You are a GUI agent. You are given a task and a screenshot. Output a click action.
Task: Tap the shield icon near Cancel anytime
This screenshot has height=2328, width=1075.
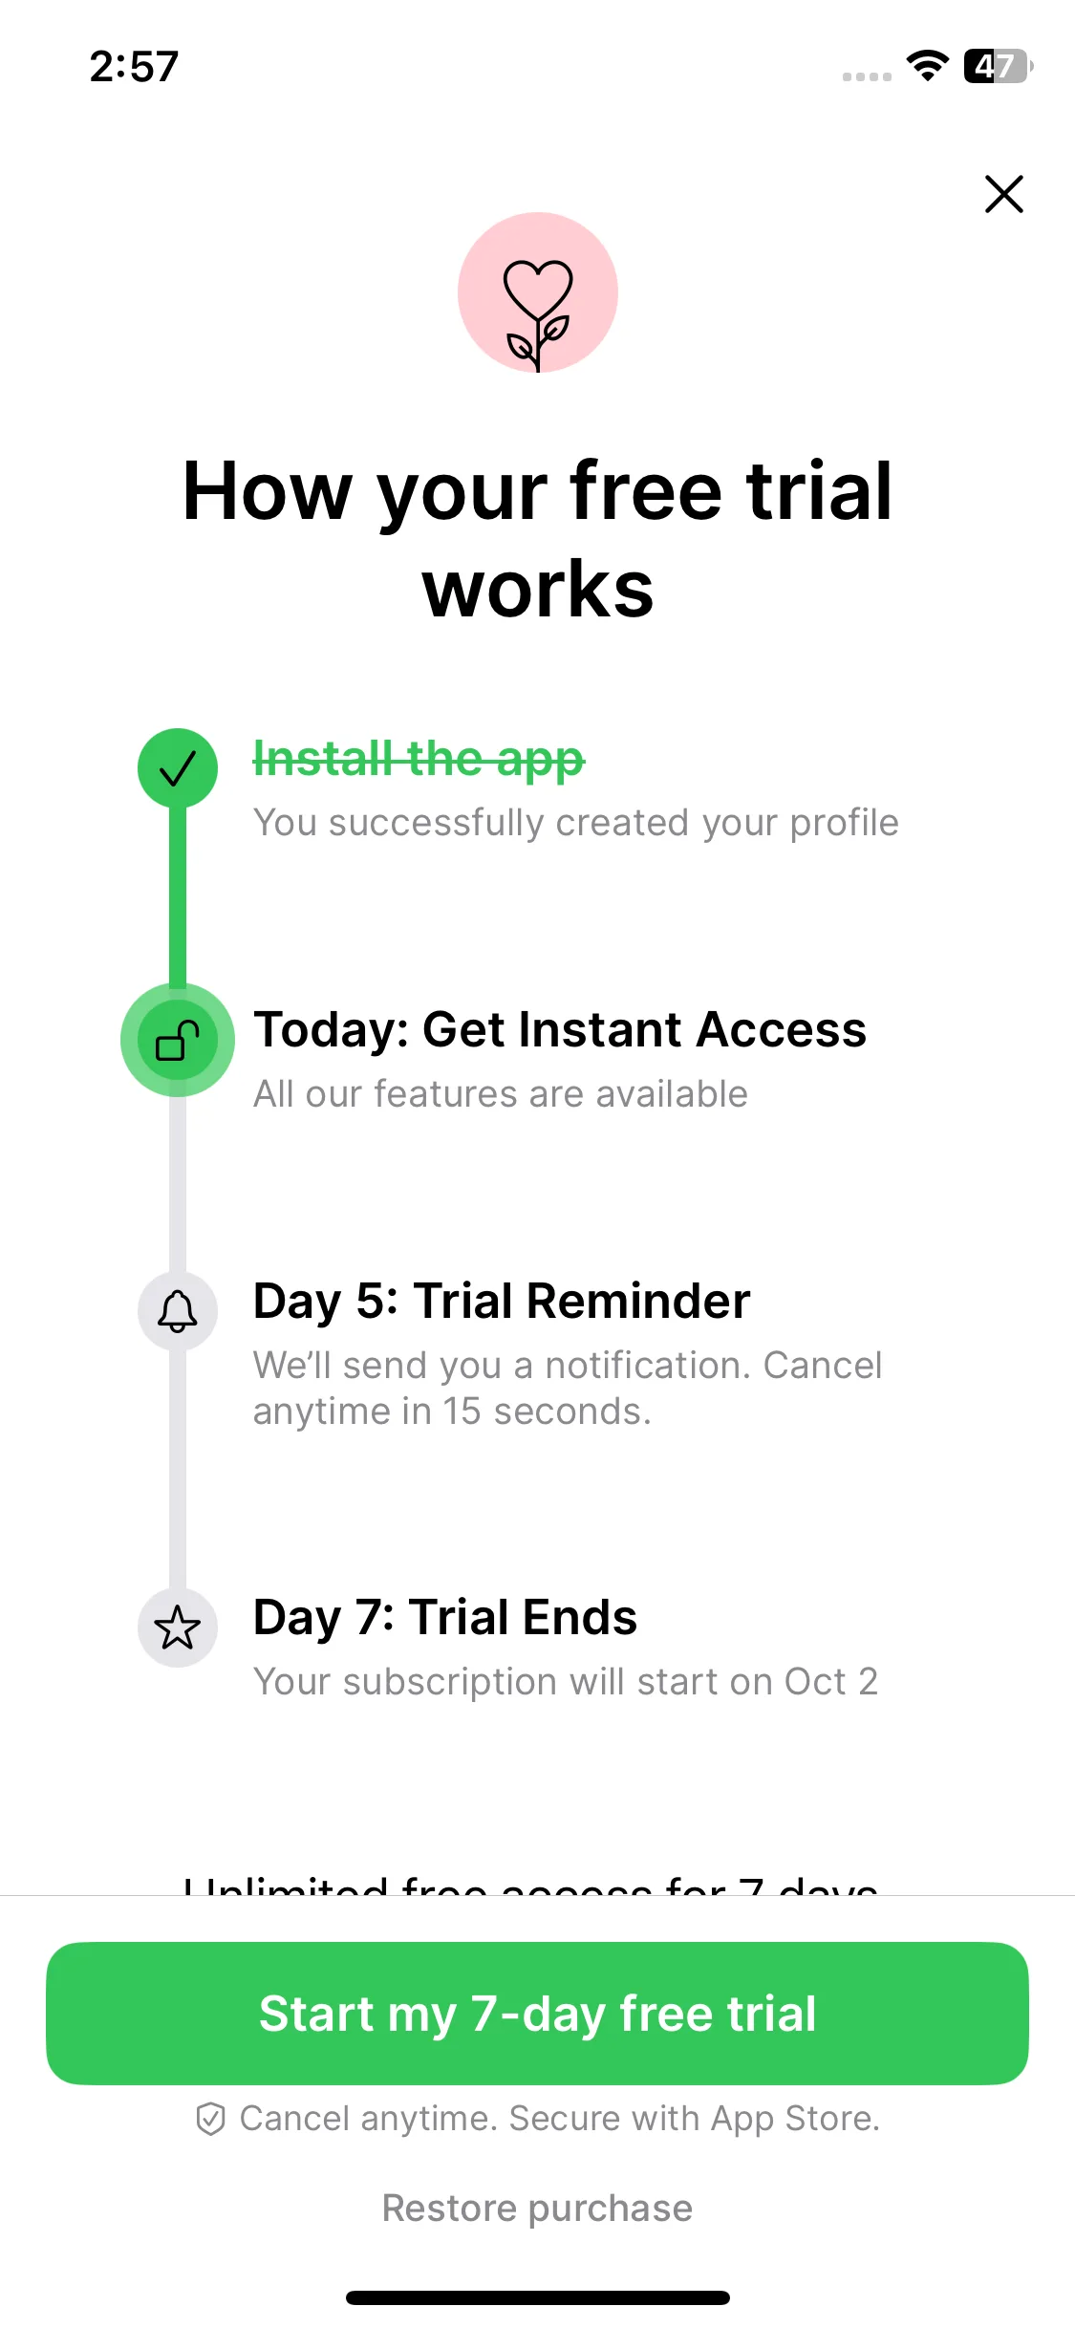(210, 2119)
